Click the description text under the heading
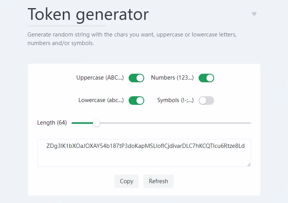The image size is (288, 203). coord(132,39)
